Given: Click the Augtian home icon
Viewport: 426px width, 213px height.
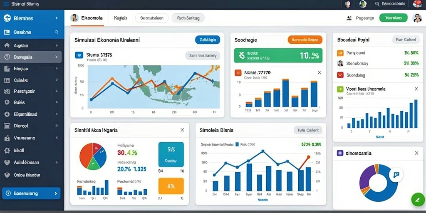Looking at the screenshot, I should (7, 46).
